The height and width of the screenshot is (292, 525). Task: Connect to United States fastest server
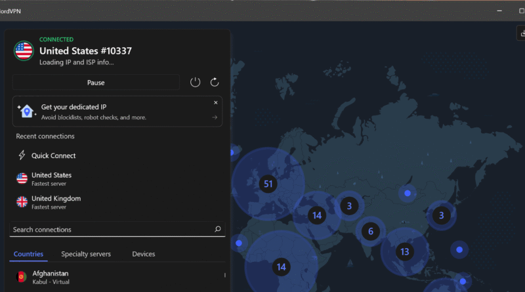(x=51, y=178)
